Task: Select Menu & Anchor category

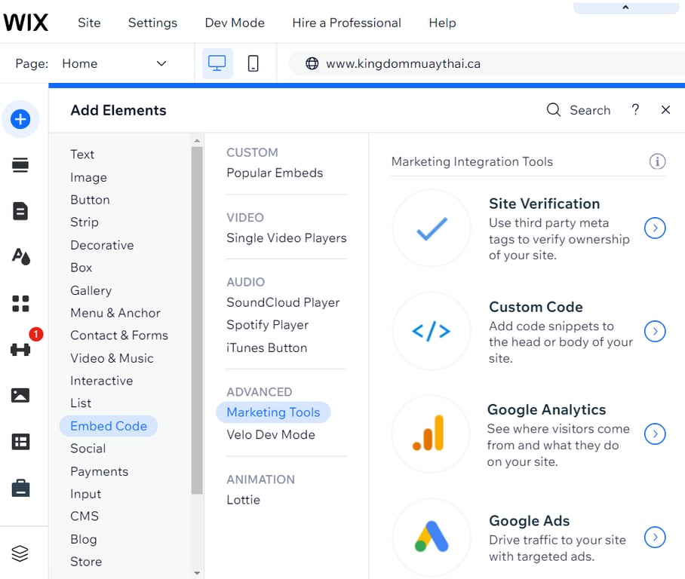Action: (x=115, y=313)
